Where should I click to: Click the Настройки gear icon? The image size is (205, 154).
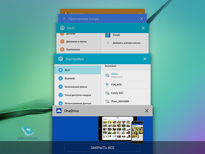click(61, 59)
